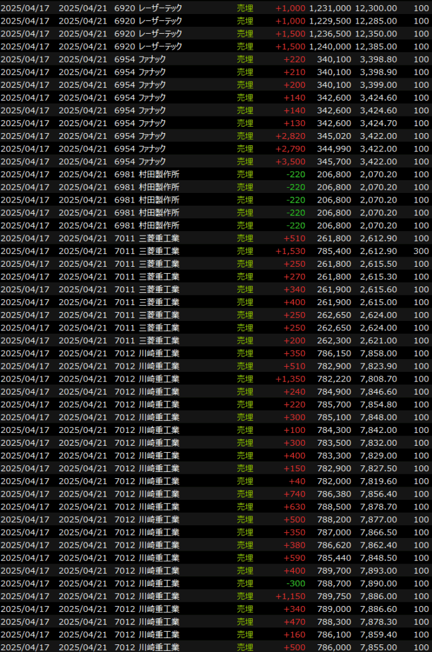The image size is (432, 652).
Task: Select the Kawasaki Heavy +740 profit cell
Action: (295, 494)
